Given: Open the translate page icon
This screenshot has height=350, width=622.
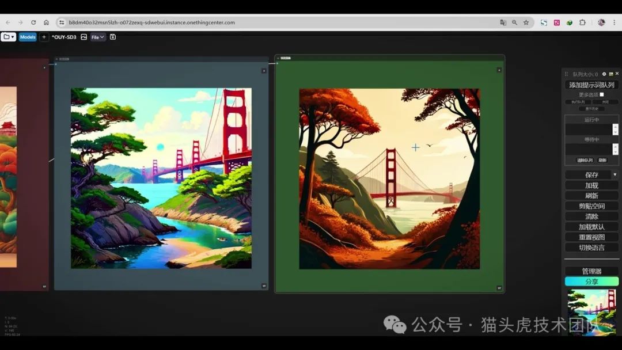Looking at the screenshot, I should tap(503, 22).
